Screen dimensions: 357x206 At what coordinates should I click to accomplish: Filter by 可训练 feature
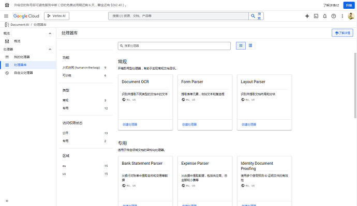tap(84, 75)
